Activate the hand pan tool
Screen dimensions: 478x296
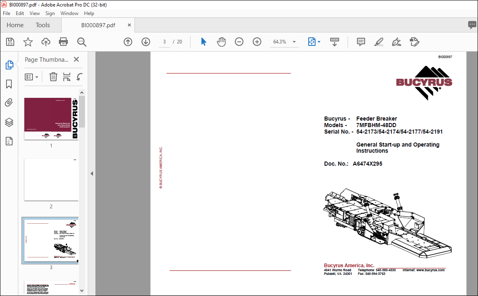click(221, 42)
